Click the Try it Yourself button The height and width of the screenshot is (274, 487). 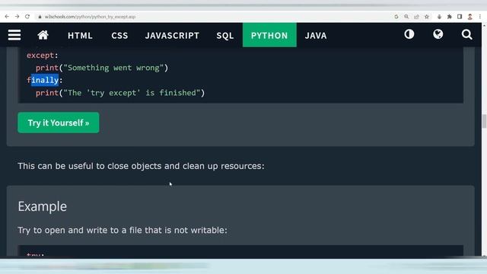[x=59, y=123]
